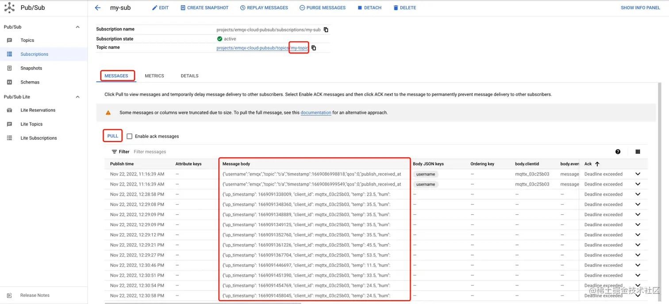Open Snapshots in the sidebar
This screenshot has width=669, height=304.
point(31,68)
